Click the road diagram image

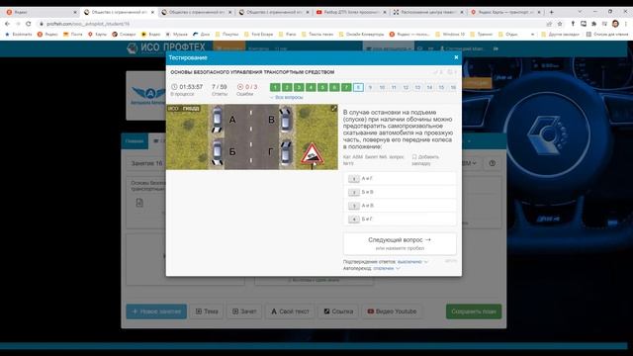[x=252, y=136]
